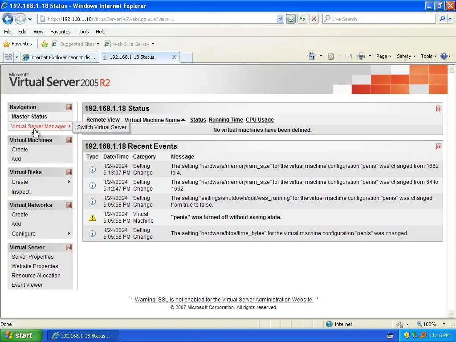Expand Configure under Virtual Networks
Image resolution: width=456 pixels, height=342 pixels.
coord(40,233)
